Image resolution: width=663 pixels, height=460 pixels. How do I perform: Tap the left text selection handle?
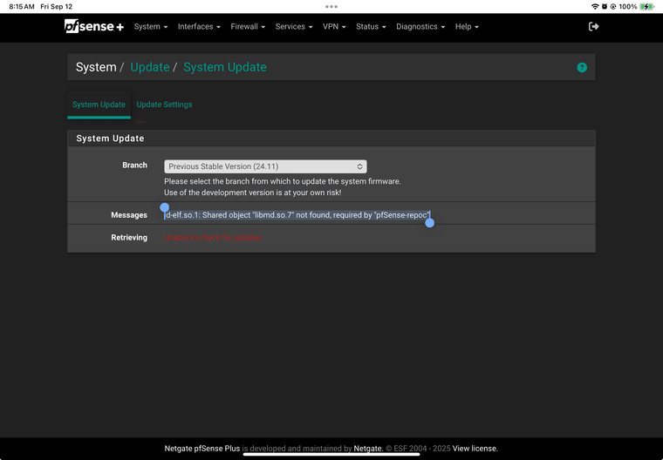(x=165, y=207)
